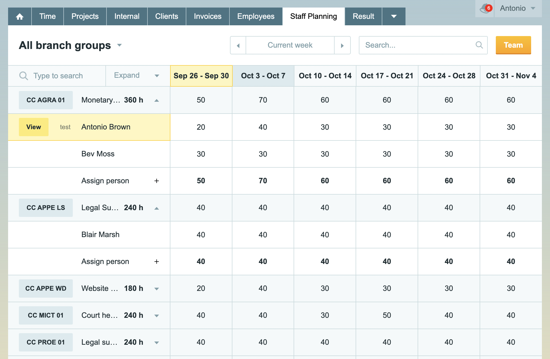The image size is (550, 359).
Task: Open the notifications bell with badge
Action: 485,9
